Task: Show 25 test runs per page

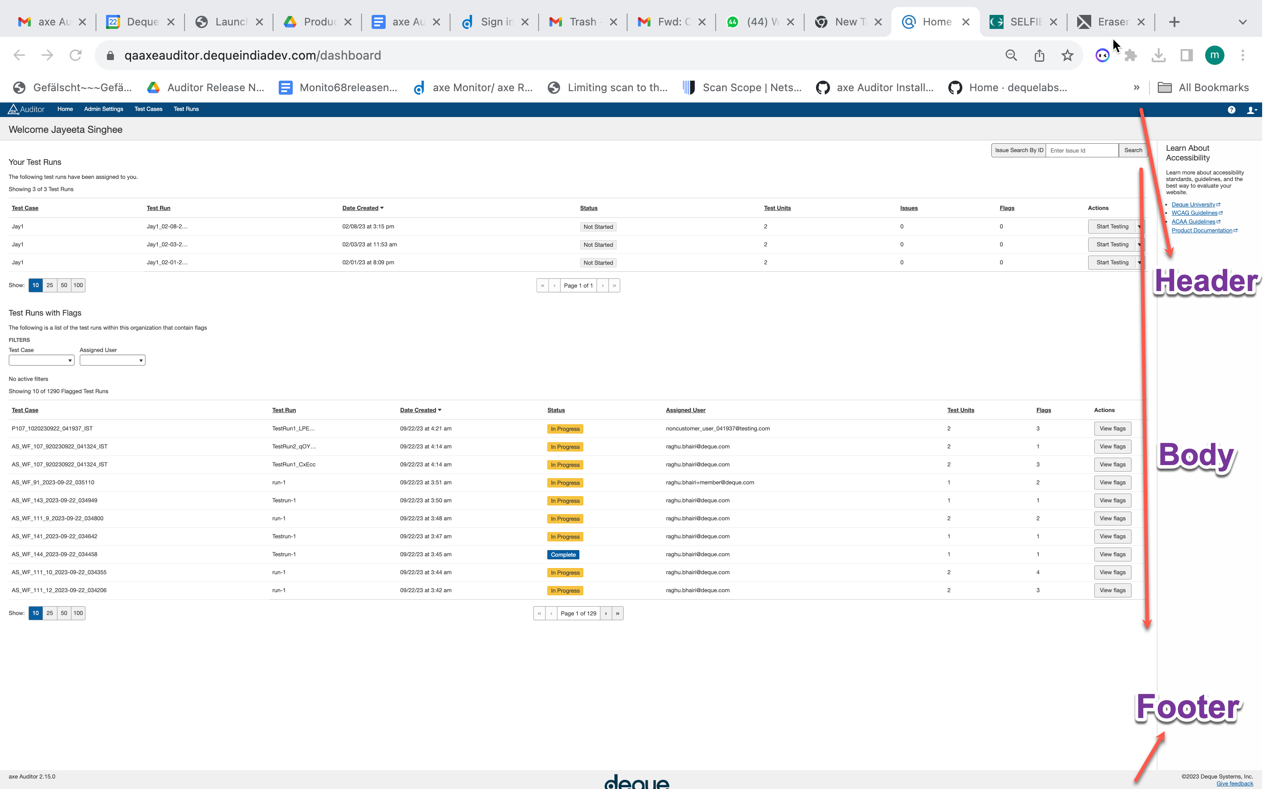Action: point(50,285)
